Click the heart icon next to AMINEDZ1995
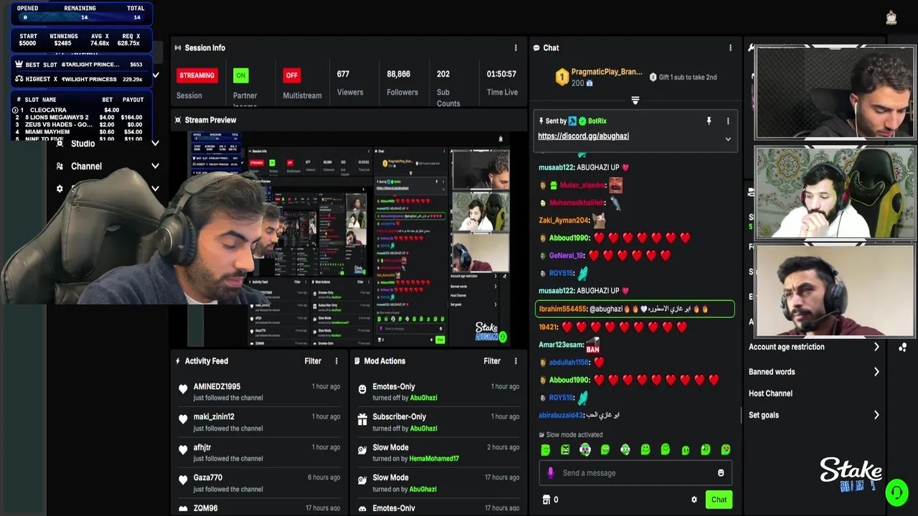Viewport: 918px width, 516px height. (x=183, y=390)
